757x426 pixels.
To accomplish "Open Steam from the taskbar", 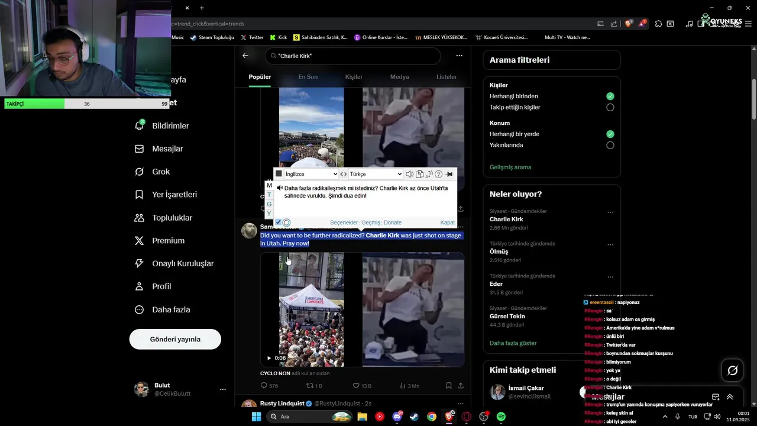I will [414, 417].
